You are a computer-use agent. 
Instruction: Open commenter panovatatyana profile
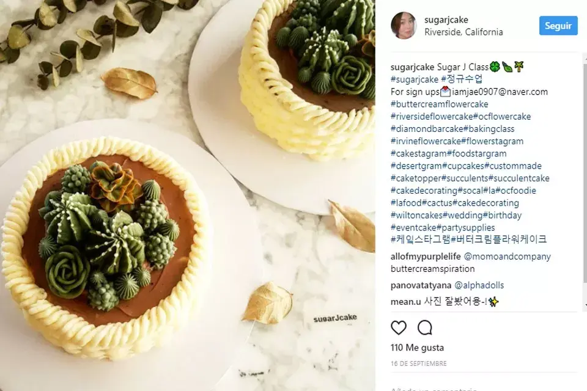pyautogui.click(x=421, y=285)
